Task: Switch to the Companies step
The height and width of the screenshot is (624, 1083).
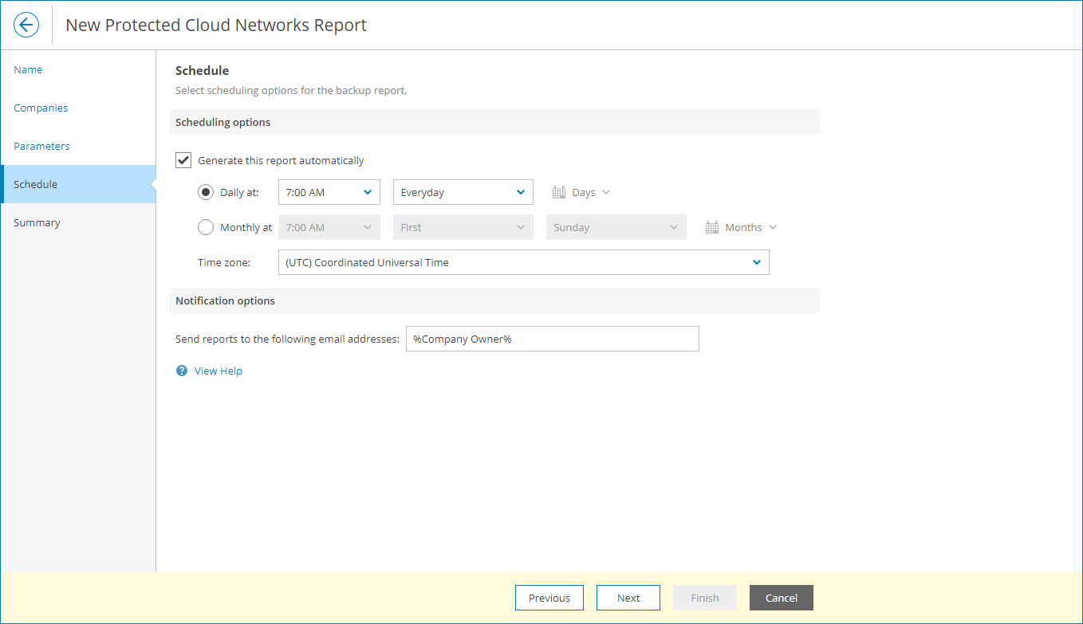Action: coord(40,108)
